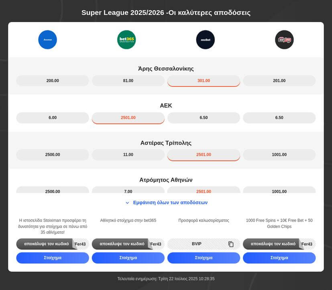This screenshot has width=332, height=290.
Task: Select Άρης odds 201.00 in last column
Action: point(279,81)
